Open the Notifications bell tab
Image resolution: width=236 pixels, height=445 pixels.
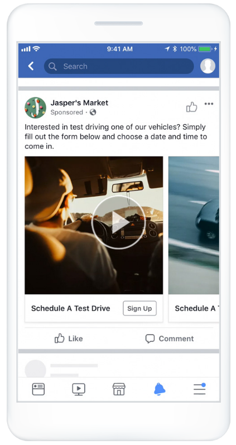click(x=160, y=389)
